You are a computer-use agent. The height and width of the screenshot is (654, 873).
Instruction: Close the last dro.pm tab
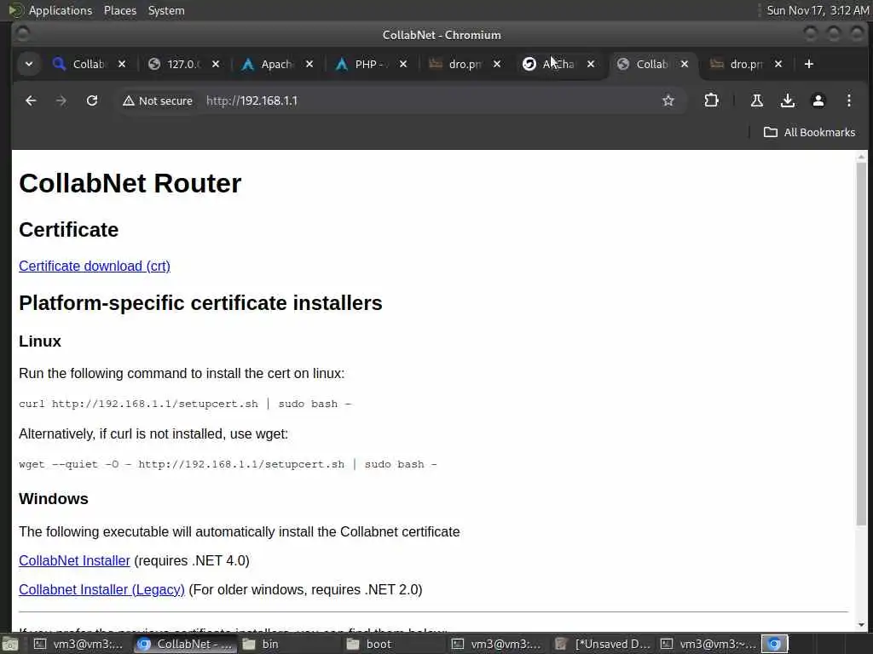tap(778, 64)
